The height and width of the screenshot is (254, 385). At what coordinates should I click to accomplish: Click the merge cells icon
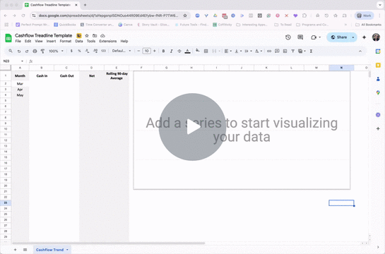coord(214,51)
